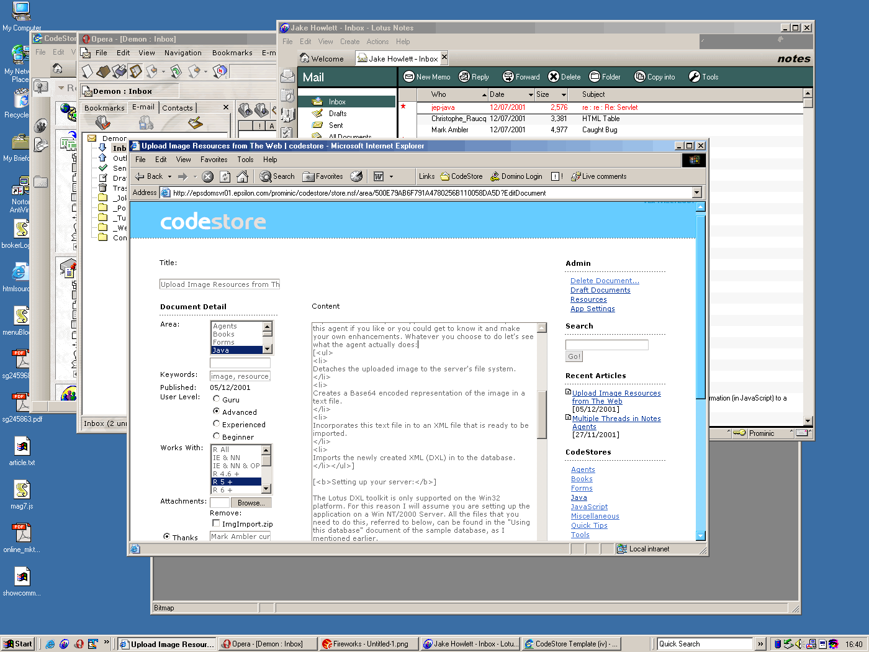Switch to the Fireworks taskbar button
The height and width of the screenshot is (652, 869).
pyautogui.click(x=369, y=644)
